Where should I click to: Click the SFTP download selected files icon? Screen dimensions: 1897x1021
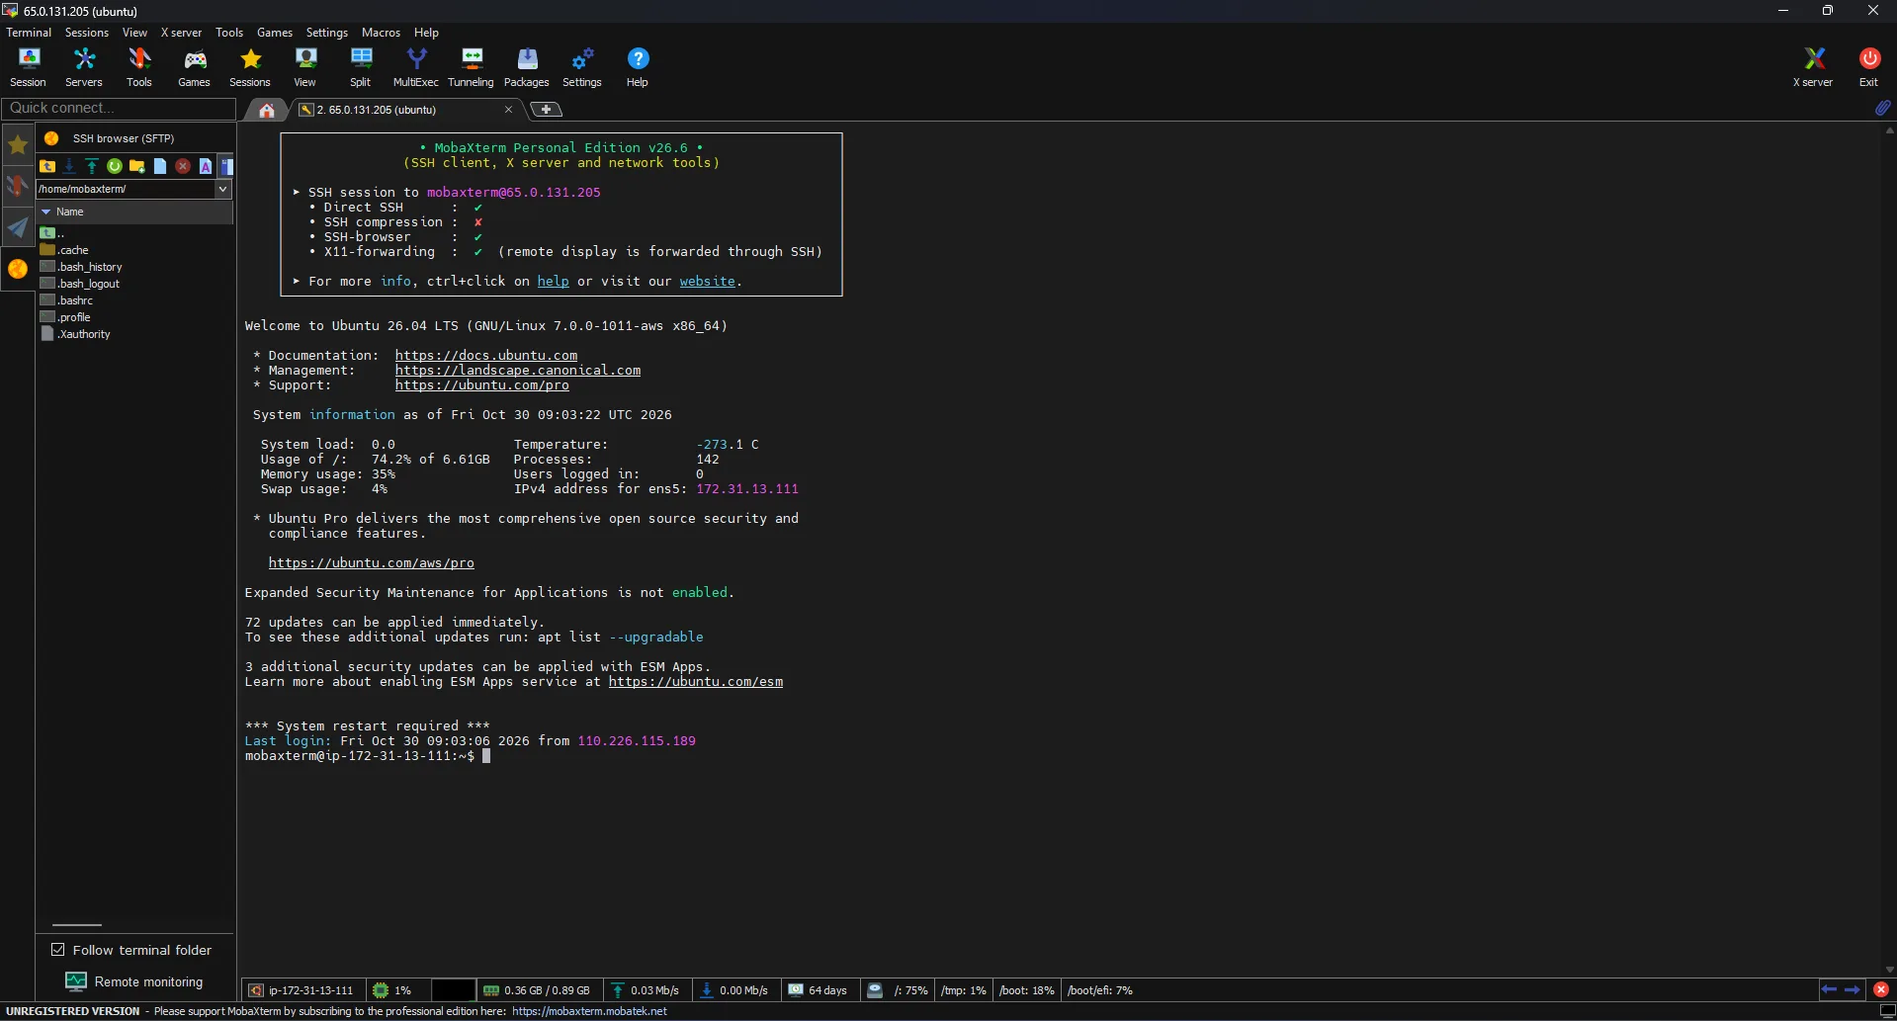point(69,166)
